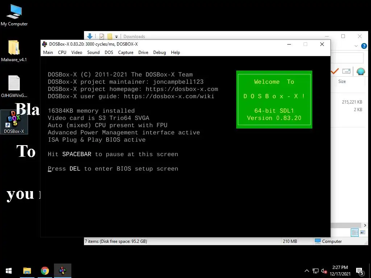Image resolution: width=371 pixels, height=278 pixels.
Task: Select the My Computer desktop icon
Action: point(14,15)
